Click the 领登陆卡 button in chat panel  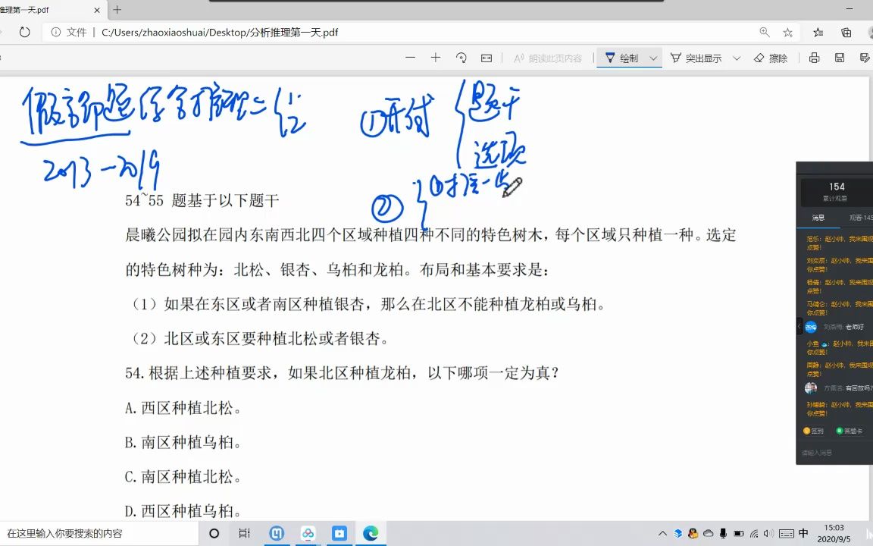point(850,430)
